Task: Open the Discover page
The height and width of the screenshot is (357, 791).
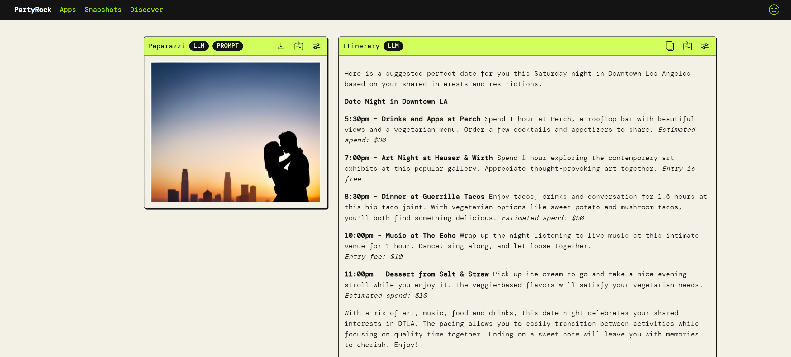Action: point(146,10)
